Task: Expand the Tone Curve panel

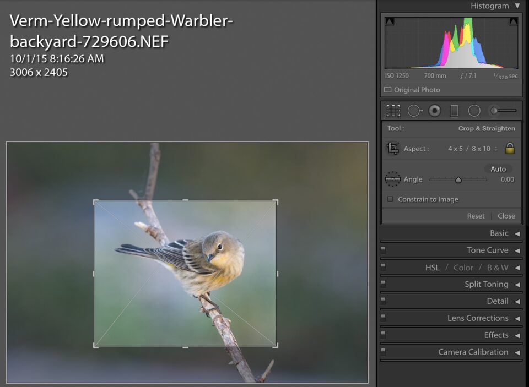Action: click(x=517, y=250)
